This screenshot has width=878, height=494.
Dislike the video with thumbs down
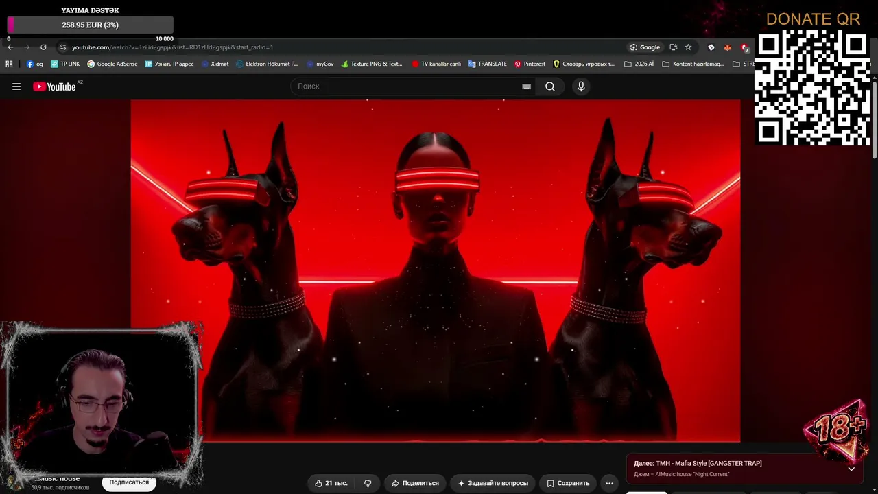[x=368, y=483]
